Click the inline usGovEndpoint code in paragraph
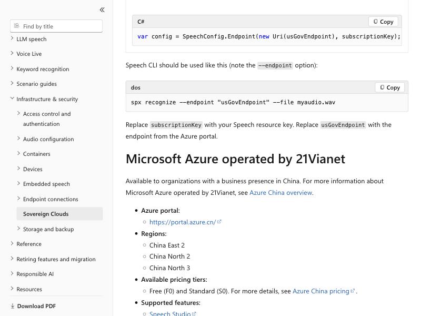 [343, 125]
